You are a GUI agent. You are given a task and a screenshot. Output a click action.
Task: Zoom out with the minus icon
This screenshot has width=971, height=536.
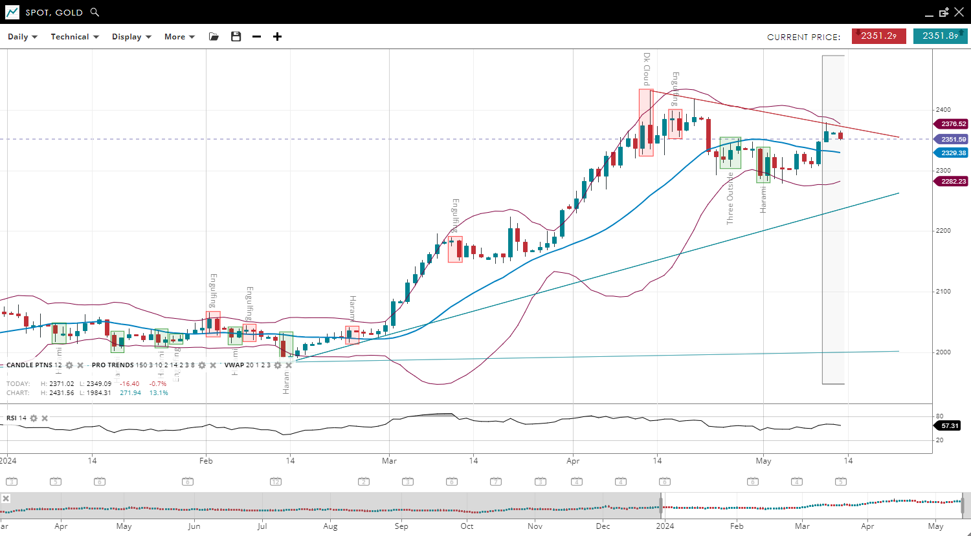257,37
